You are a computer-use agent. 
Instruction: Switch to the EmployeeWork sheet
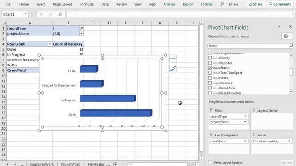42,164
